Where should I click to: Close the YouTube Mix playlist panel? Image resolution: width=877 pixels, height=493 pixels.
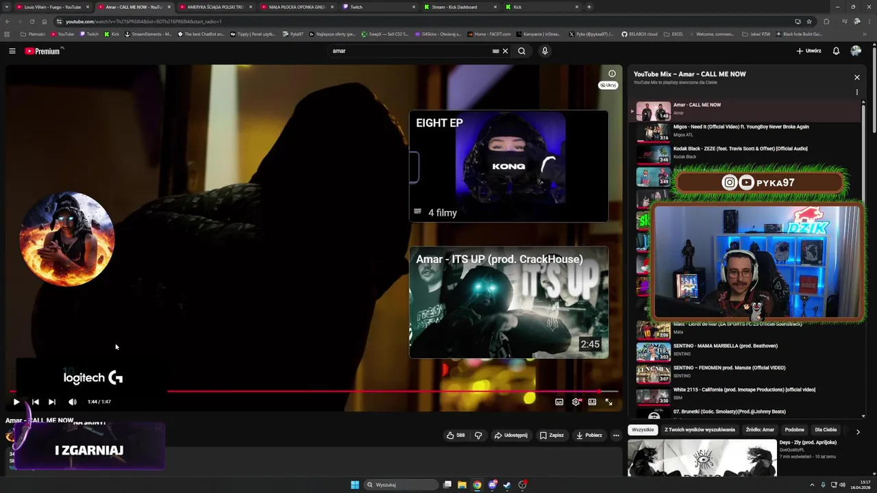[856, 77]
